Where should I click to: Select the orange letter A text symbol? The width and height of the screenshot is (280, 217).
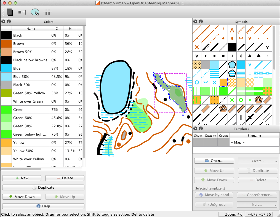(x=232, y=30)
